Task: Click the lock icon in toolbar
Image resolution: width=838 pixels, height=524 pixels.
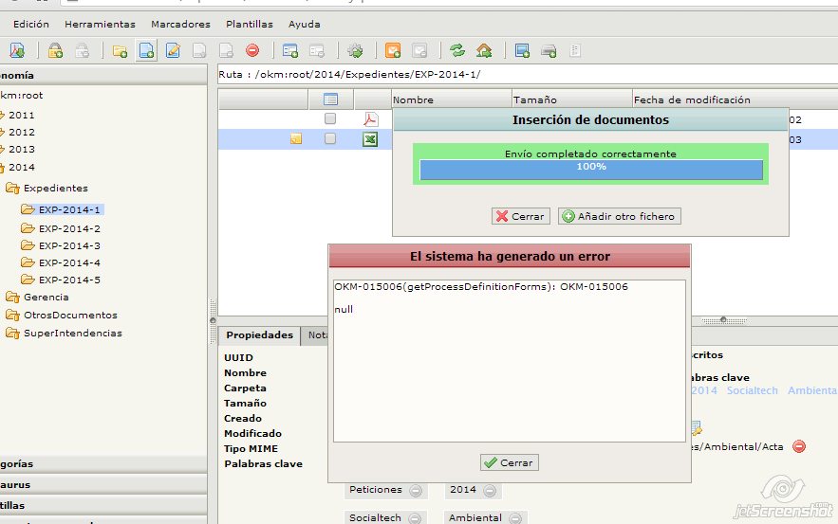Action: (x=55, y=51)
